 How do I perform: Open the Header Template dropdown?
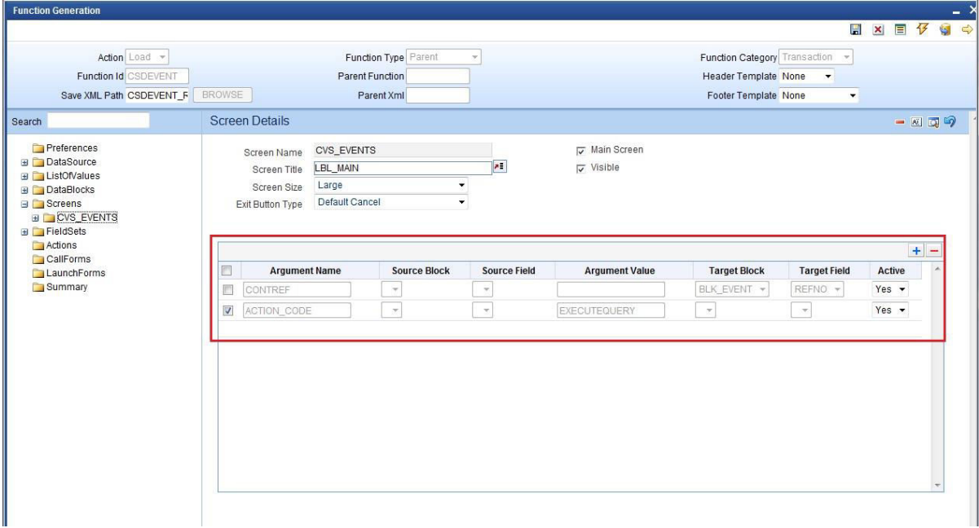(x=808, y=76)
